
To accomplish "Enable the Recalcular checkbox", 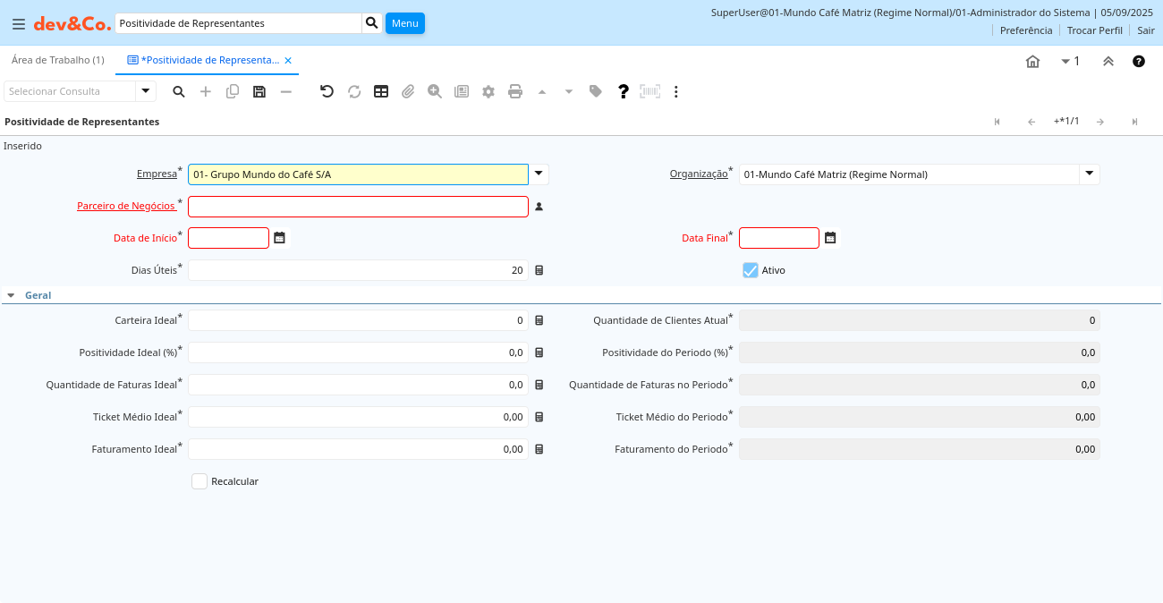I will click(x=199, y=481).
